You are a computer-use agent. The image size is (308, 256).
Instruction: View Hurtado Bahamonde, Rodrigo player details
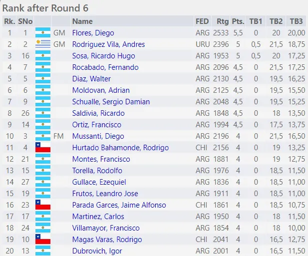[x=120, y=148]
